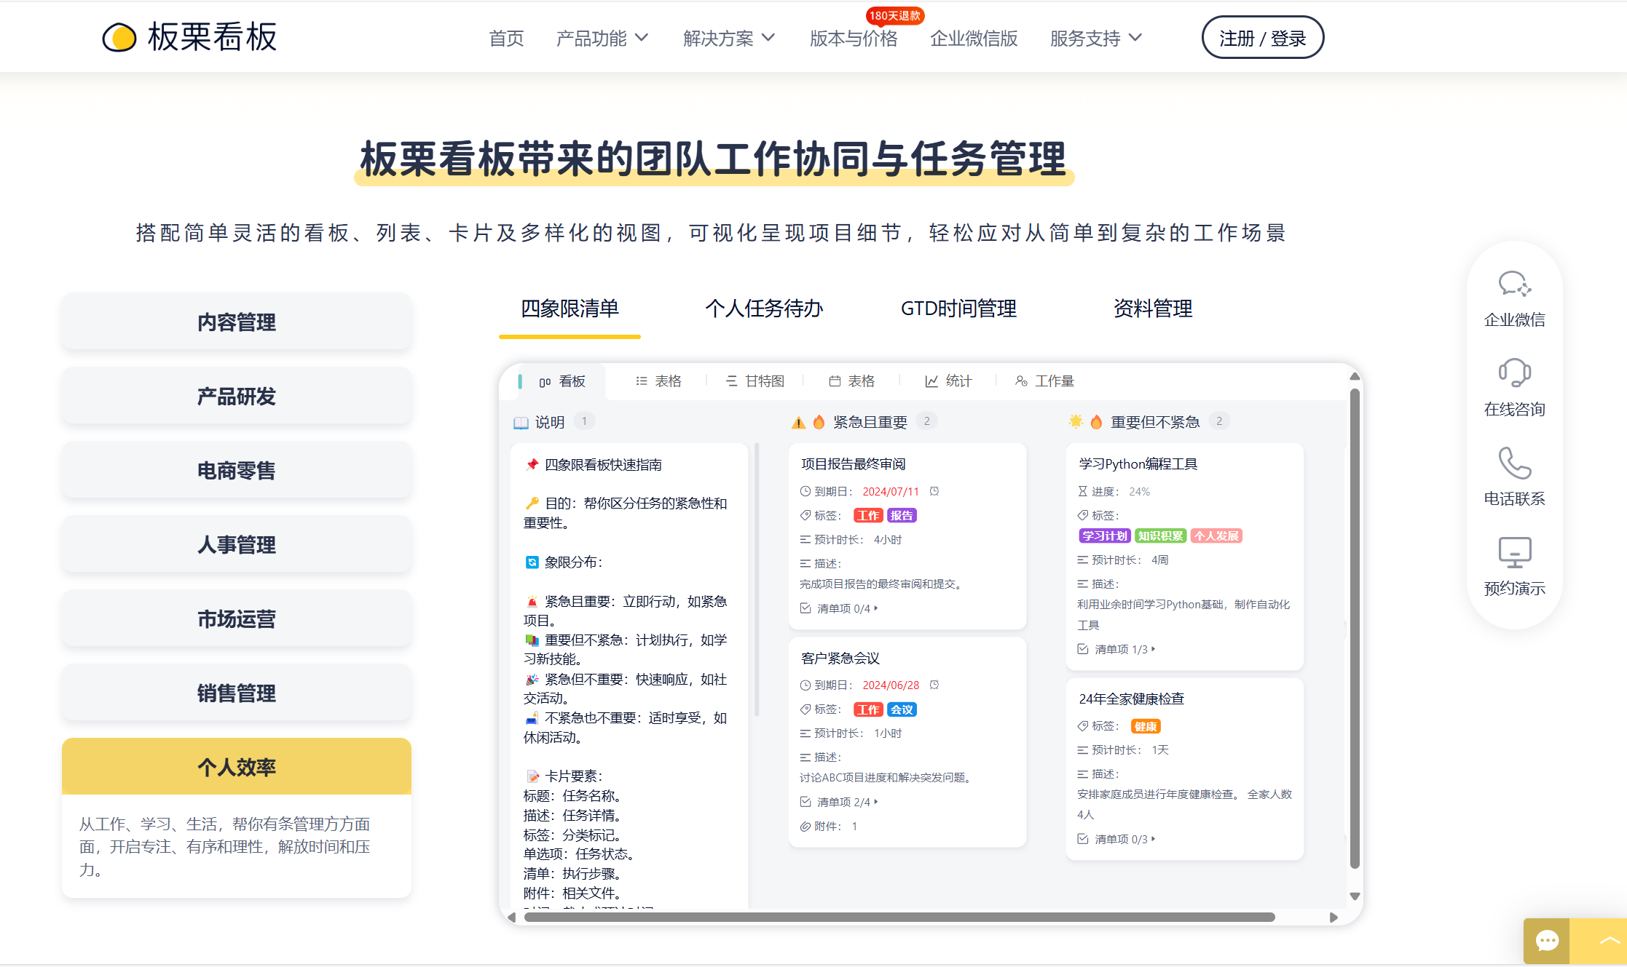This screenshot has width=1627, height=967.
Task: Click the red 工作 tag in 项目报告最终审阅
Action: coord(868,515)
